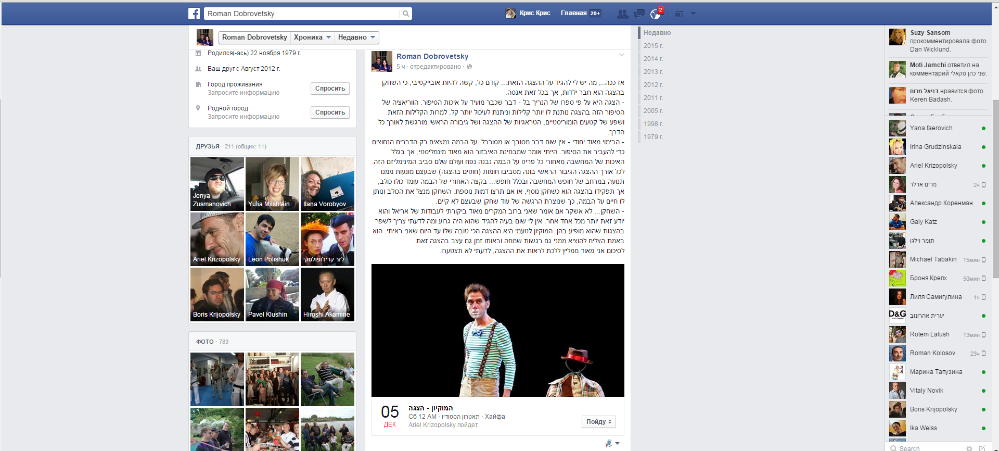The height and width of the screenshot is (451, 999).
Task: Open chat with Irina Grudzinskaia
Action: click(937, 147)
